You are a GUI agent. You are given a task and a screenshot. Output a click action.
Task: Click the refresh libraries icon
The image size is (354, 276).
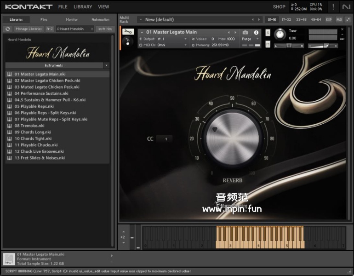coord(7,29)
